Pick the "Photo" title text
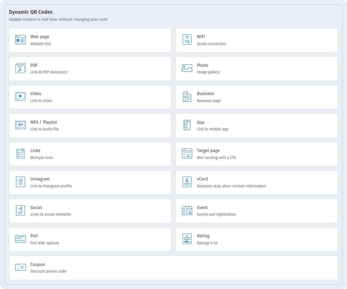 click(203, 65)
